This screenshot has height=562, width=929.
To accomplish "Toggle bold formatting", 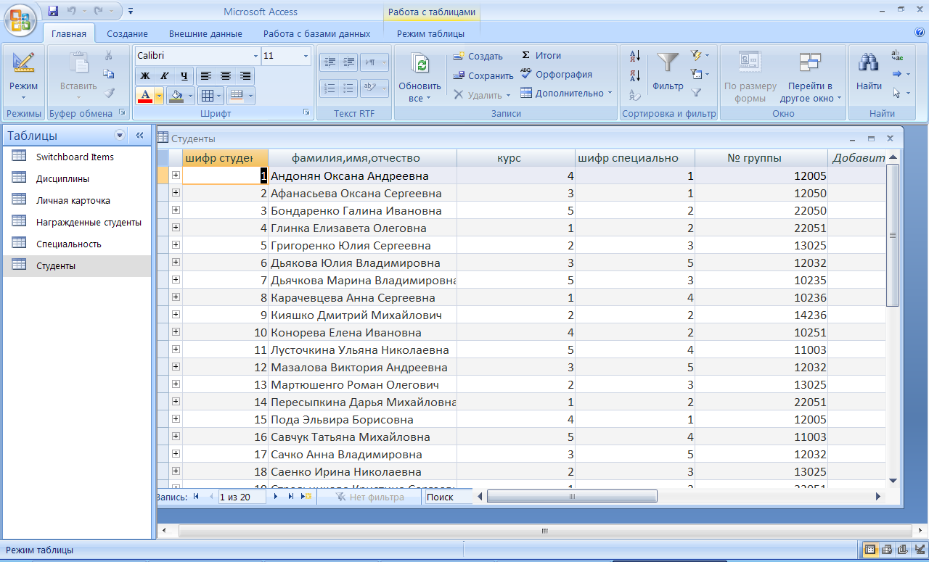I will pos(144,75).
